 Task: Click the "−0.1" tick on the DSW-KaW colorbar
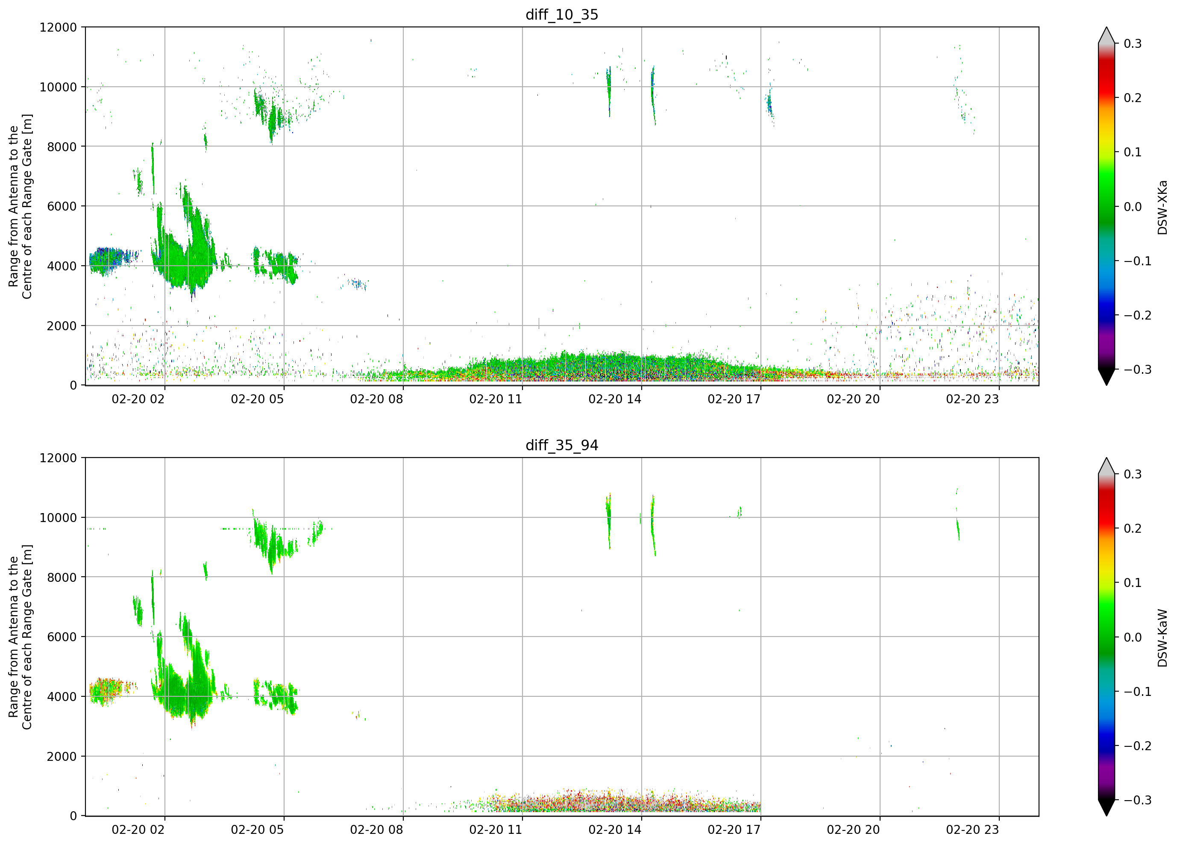click(1138, 692)
